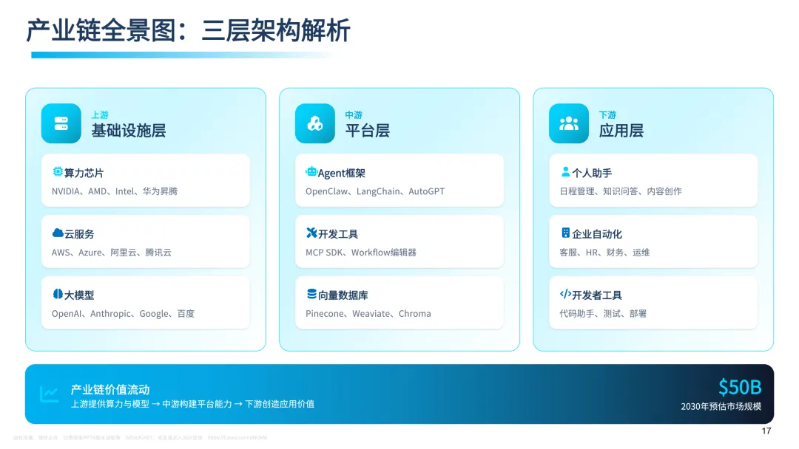The width and height of the screenshot is (799, 449).
Task: Click the 企业自动化 card title
Action: [597, 234]
